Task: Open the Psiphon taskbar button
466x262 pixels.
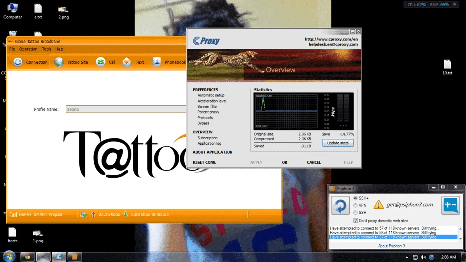Action: 75,257
